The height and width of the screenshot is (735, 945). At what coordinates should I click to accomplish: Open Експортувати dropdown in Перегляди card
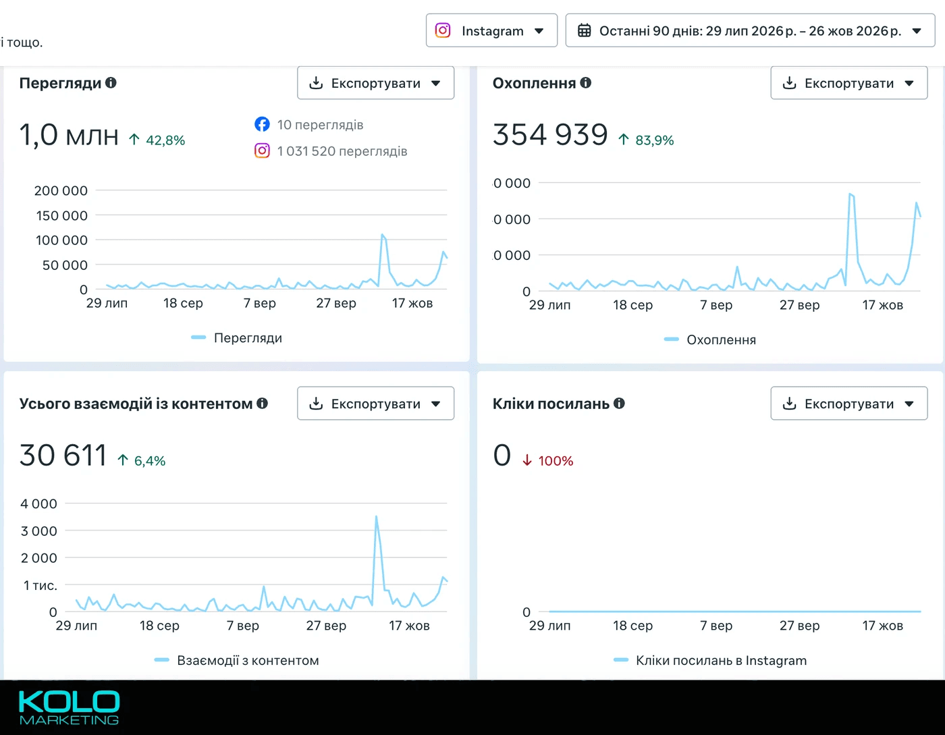pyautogui.click(x=375, y=83)
